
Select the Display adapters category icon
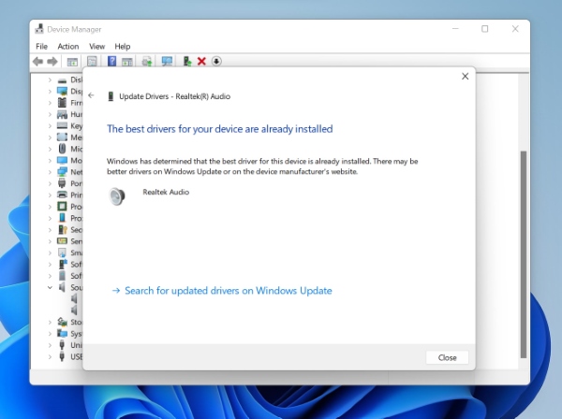[x=62, y=92]
